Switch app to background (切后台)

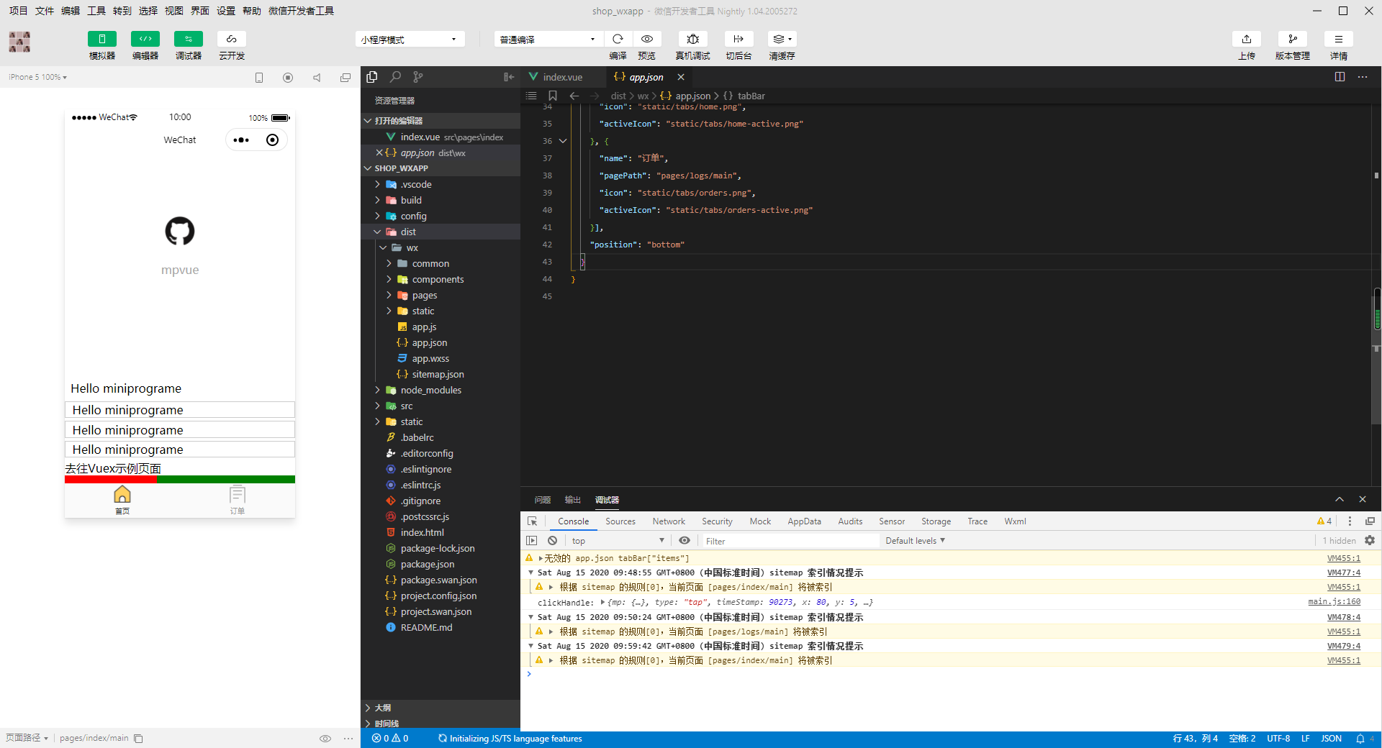[x=739, y=39]
